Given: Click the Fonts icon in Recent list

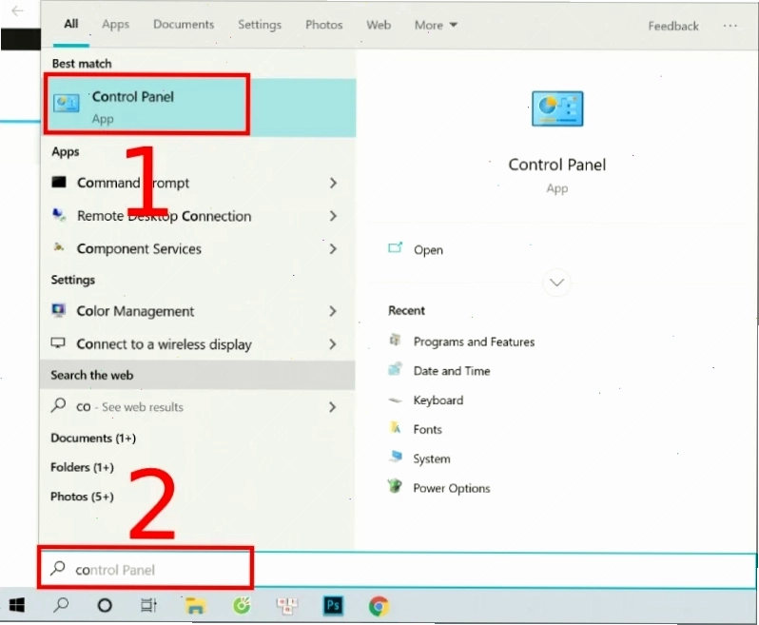Looking at the screenshot, I should click(x=395, y=427).
